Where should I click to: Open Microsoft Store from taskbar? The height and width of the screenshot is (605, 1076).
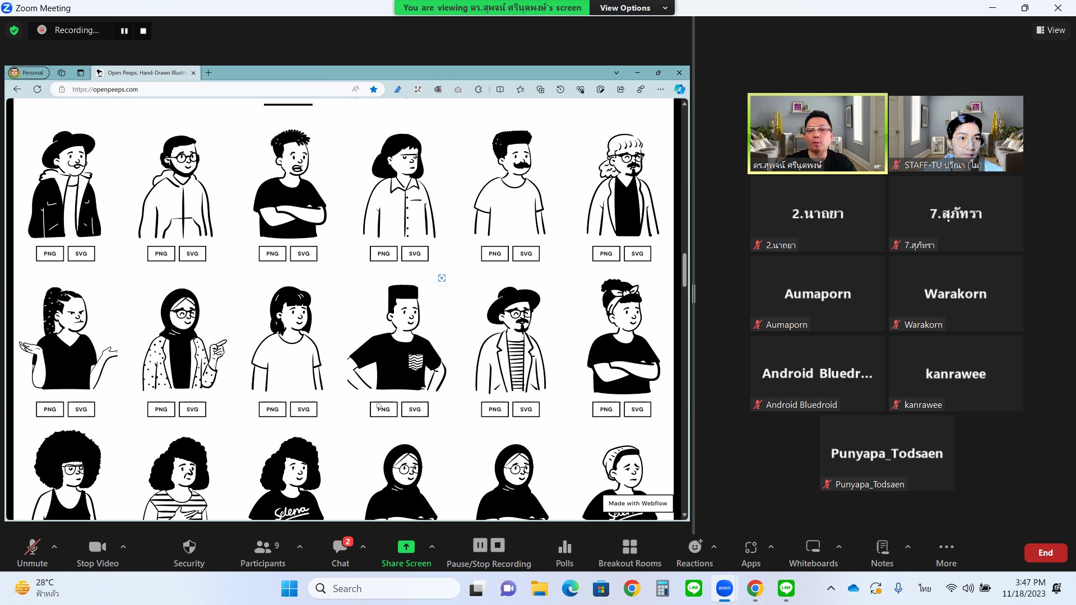tap(601, 589)
